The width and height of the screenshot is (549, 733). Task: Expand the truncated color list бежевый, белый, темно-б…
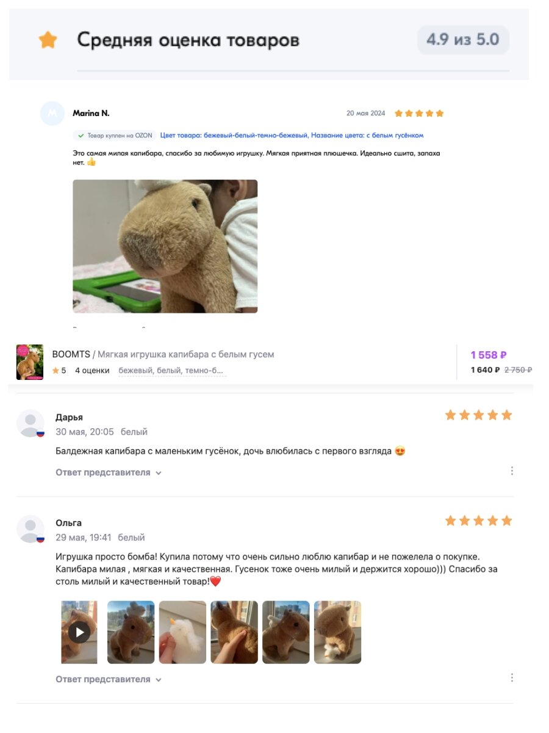(171, 371)
